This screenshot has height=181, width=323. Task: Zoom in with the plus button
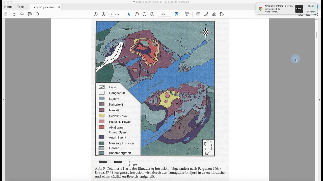pyautogui.click(x=152, y=14)
